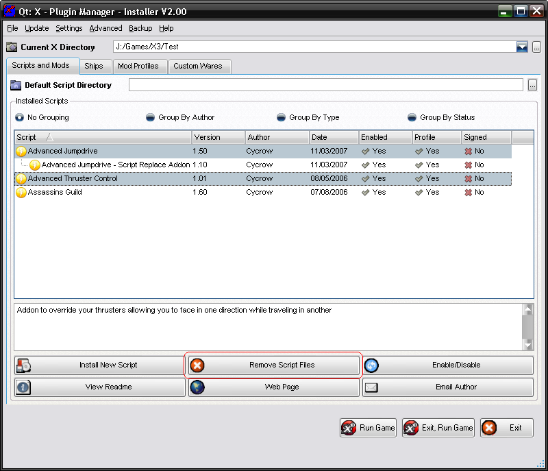
Task: Select Advanced Jumpdrive - Script Replace Addon row
Action: tap(263, 165)
